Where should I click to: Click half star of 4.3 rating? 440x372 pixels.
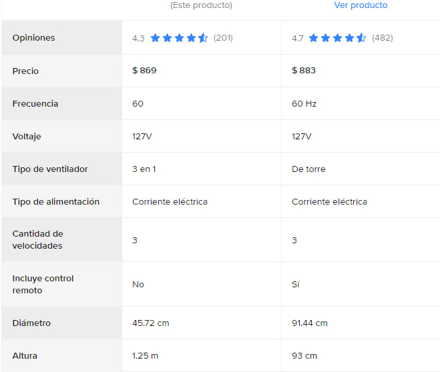pyautogui.click(x=203, y=37)
